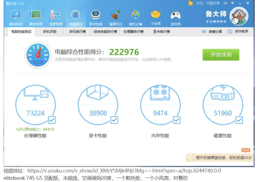Click the 内存性能 label

coord(160,136)
